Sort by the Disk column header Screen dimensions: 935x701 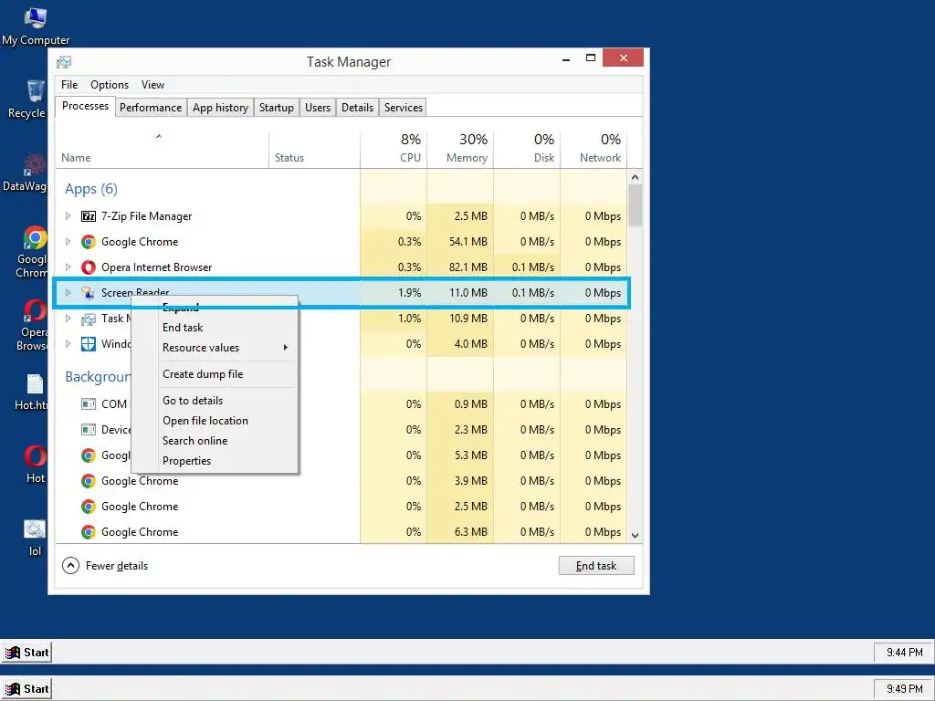tap(527, 149)
